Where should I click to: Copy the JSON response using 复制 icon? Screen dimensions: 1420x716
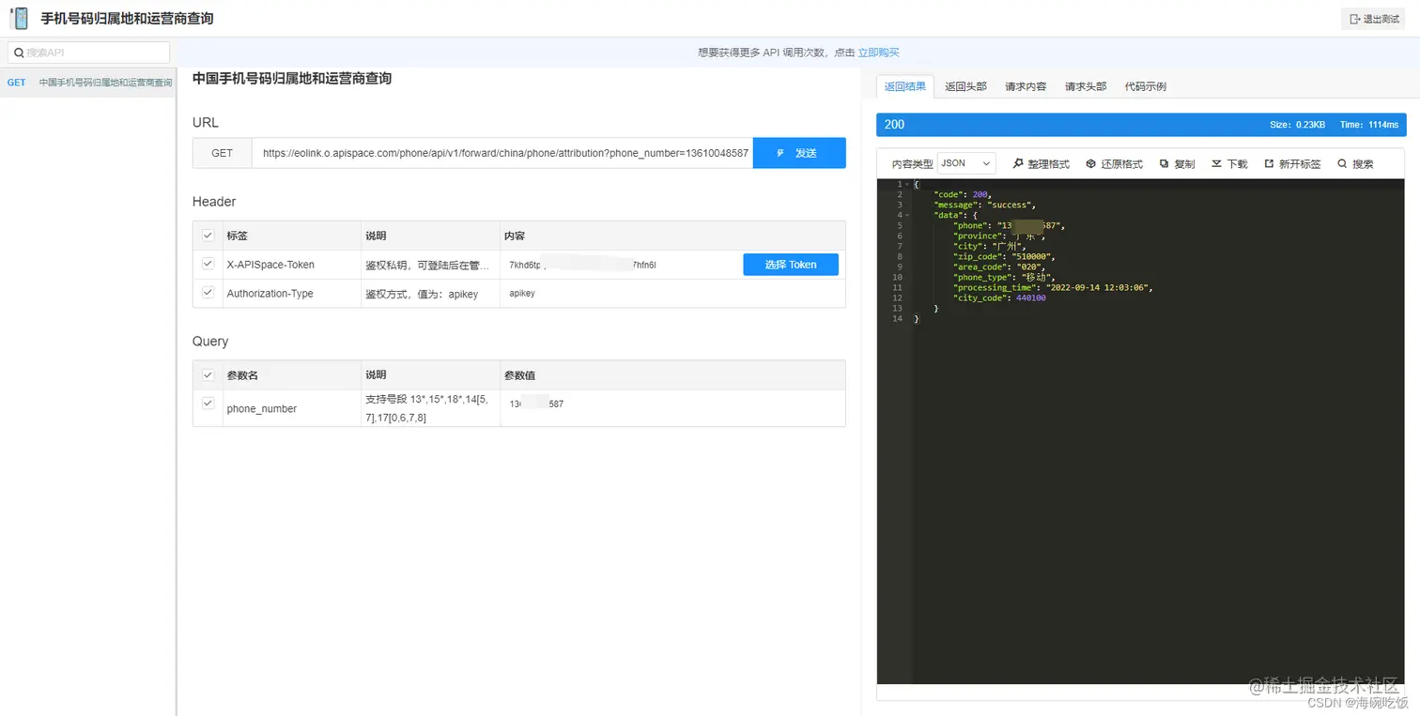[x=1177, y=163]
